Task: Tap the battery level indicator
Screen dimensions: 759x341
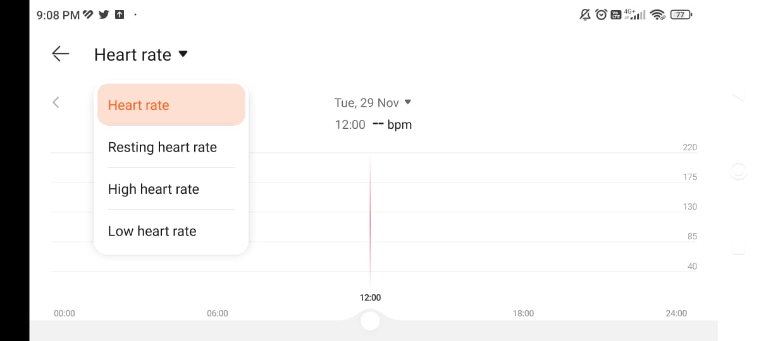Action: tap(681, 15)
